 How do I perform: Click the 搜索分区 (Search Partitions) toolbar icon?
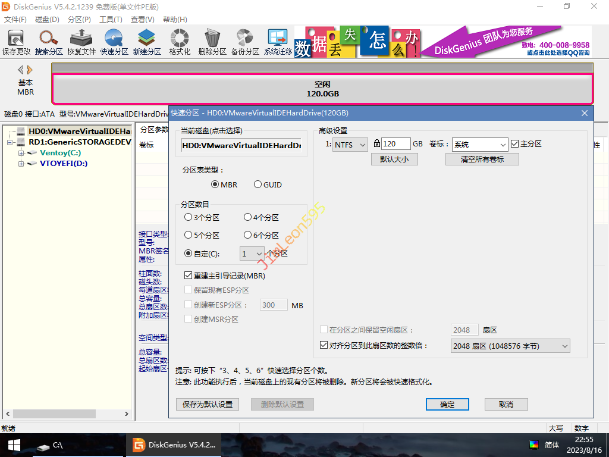(49, 42)
